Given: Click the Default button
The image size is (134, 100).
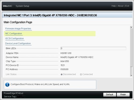Looking at the screenshot, I should [x=110, y=95].
